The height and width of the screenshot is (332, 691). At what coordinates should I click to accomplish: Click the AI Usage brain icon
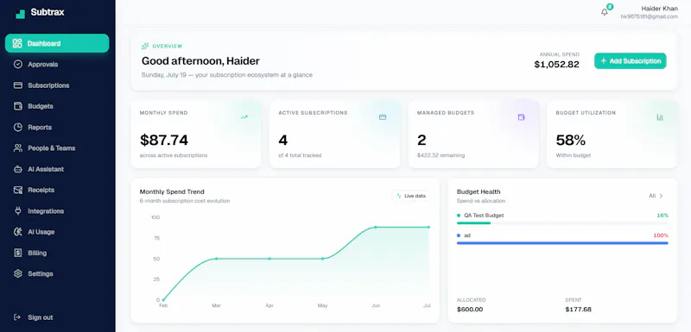coord(17,232)
